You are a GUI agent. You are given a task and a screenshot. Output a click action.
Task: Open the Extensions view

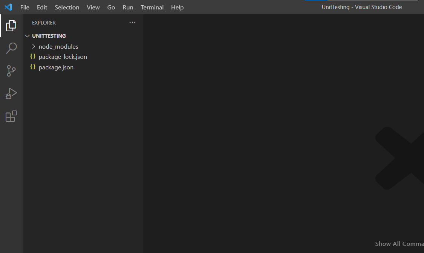pos(11,116)
